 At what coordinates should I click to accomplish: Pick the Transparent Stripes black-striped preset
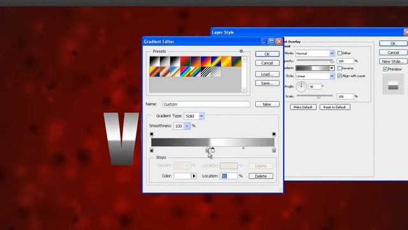205,72
